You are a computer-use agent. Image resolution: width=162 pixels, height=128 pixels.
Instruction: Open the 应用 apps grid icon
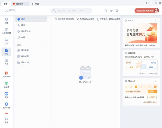pyautogui.click(x=6, y=119)
